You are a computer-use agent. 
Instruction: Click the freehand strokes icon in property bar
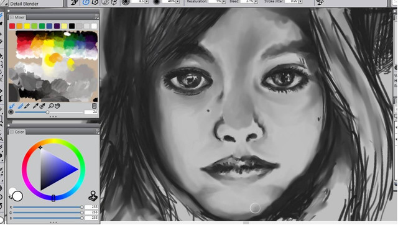(75, 2)
